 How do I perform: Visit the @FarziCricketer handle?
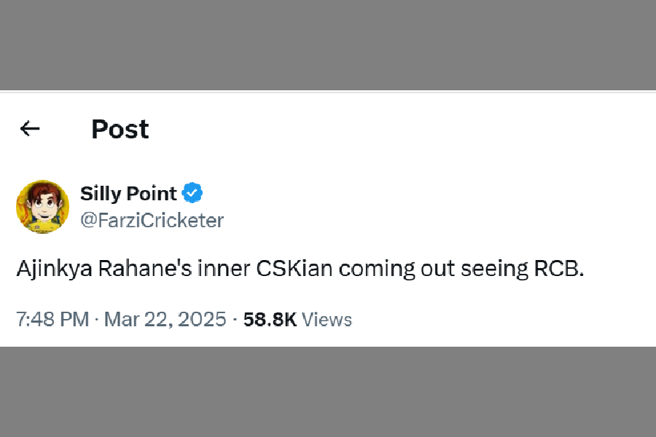point(152,220)
